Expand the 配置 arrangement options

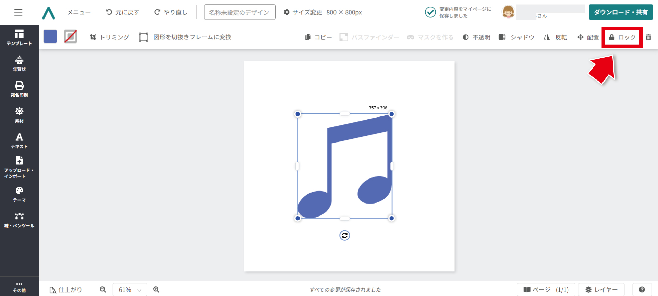coord(588,37)
